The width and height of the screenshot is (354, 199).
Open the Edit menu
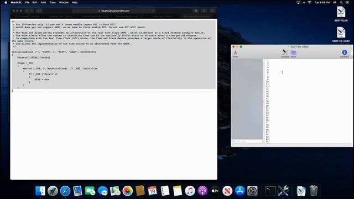tap(35, 2)
